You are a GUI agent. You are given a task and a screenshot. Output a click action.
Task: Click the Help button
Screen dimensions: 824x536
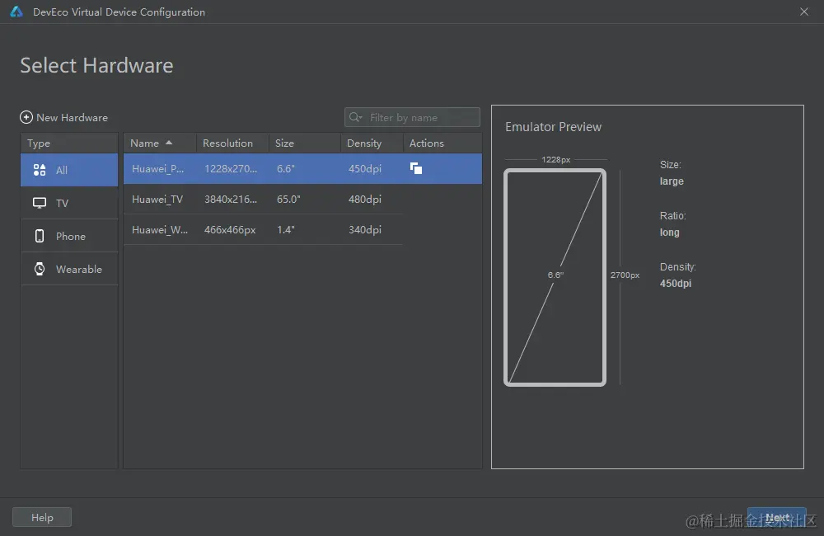[42, 518]
